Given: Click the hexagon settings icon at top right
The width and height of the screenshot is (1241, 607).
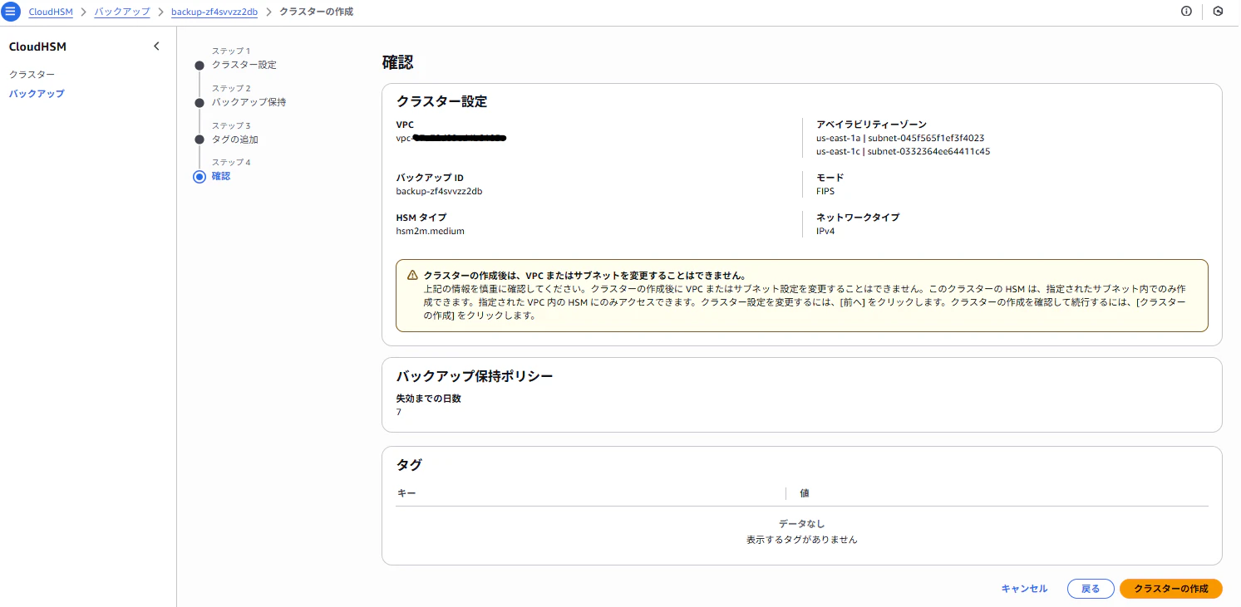Looking at the screenshot, I should coord(1218,12).
